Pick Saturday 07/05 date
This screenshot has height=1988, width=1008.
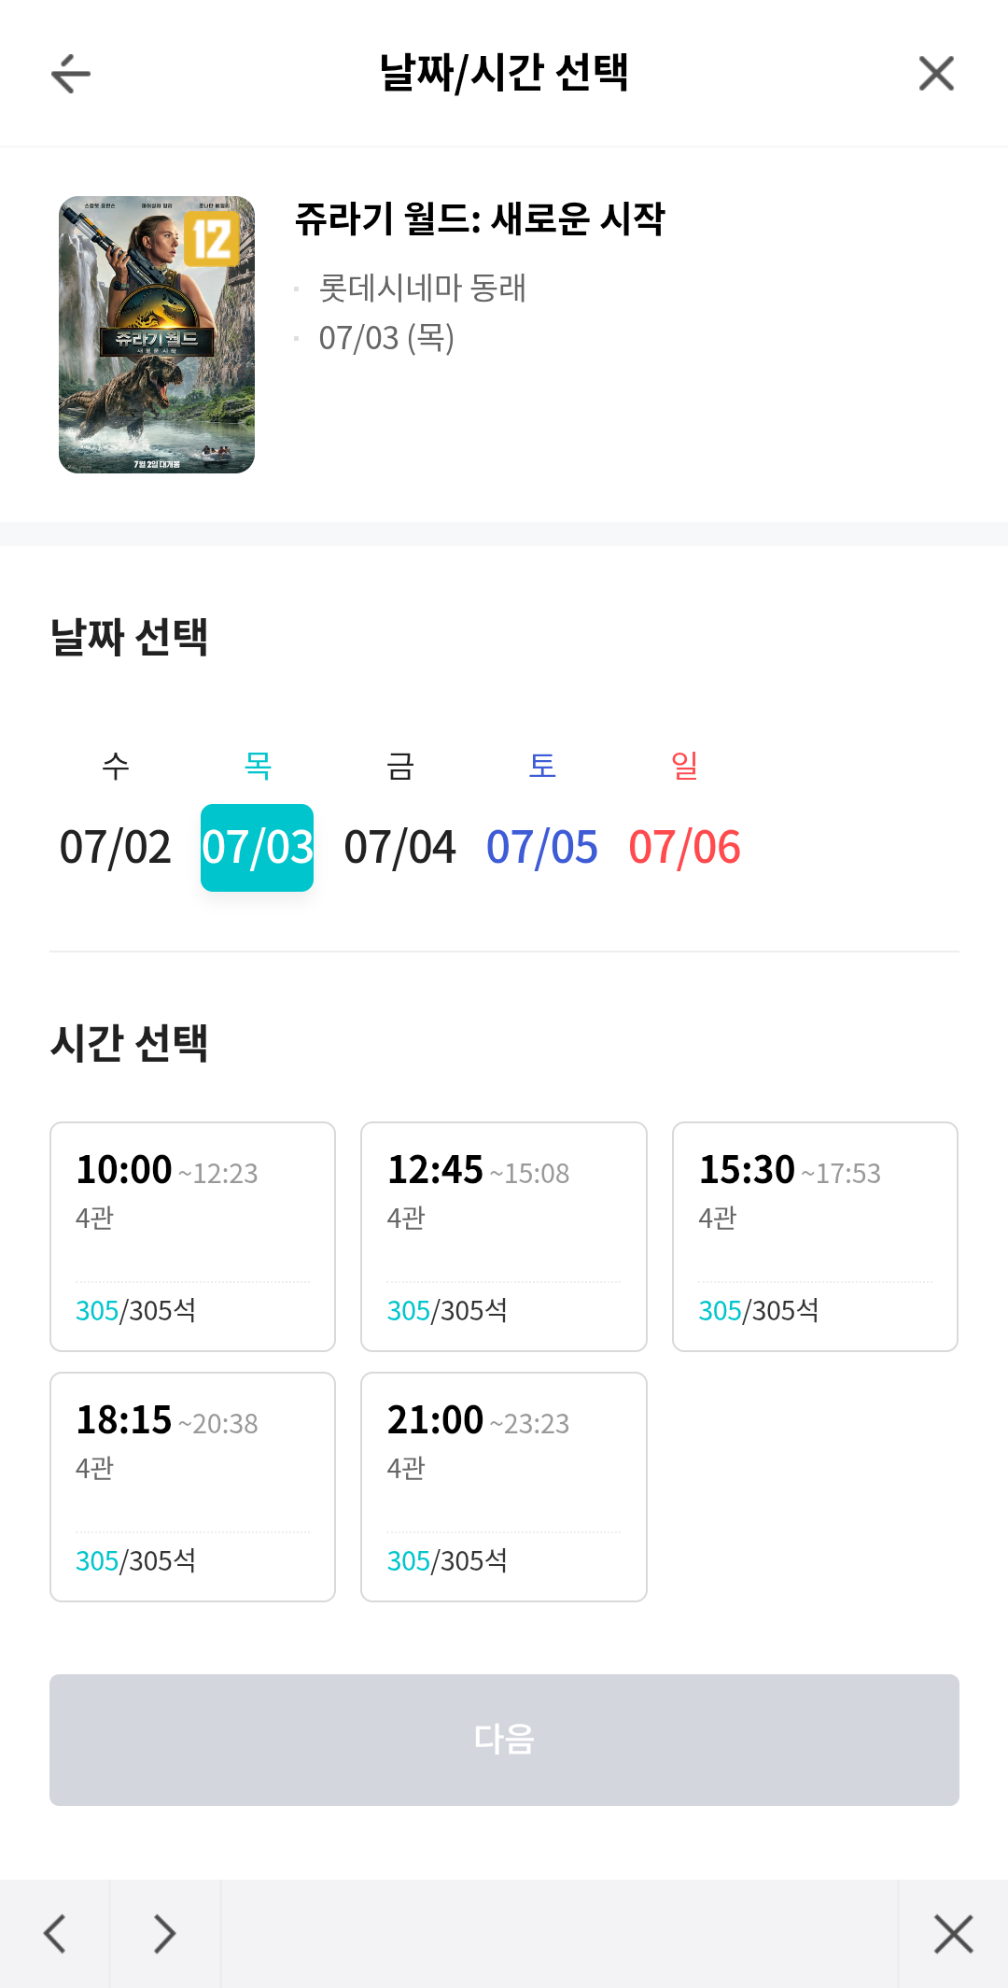click(x=542, y=820)
